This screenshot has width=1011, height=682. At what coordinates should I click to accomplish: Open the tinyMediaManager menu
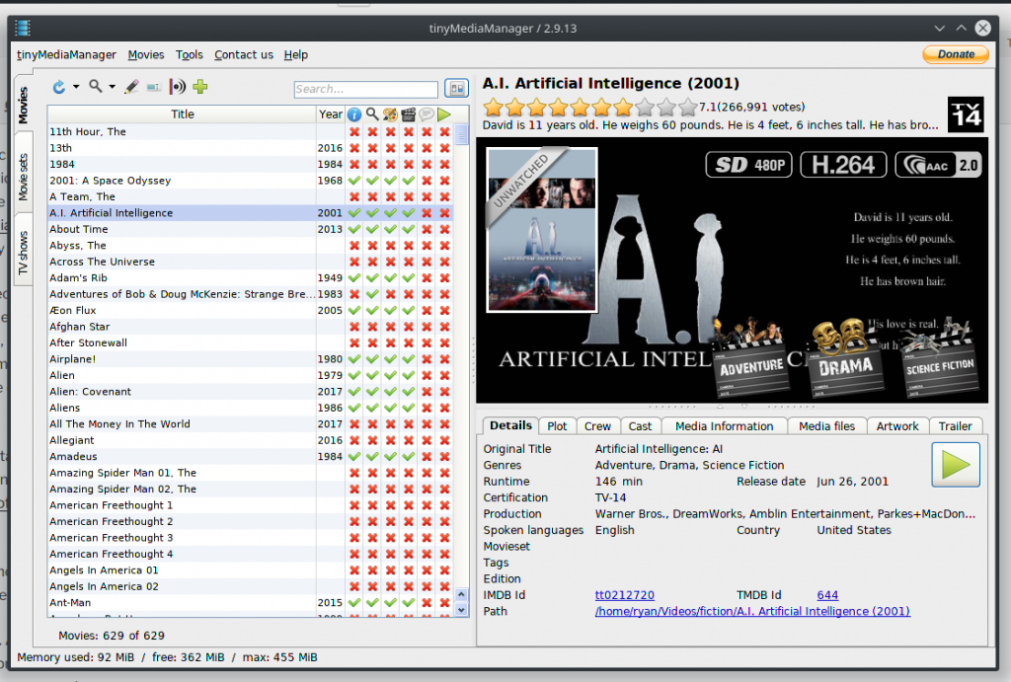click(x=66, y=55)
